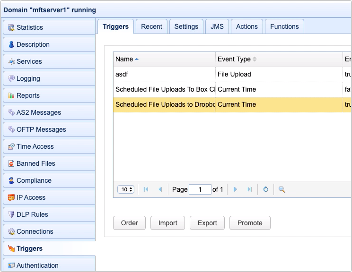The height and width of the screenshot is (272, 352).
Task: Go to the next page arrow
Action: [x=236, y=189]
